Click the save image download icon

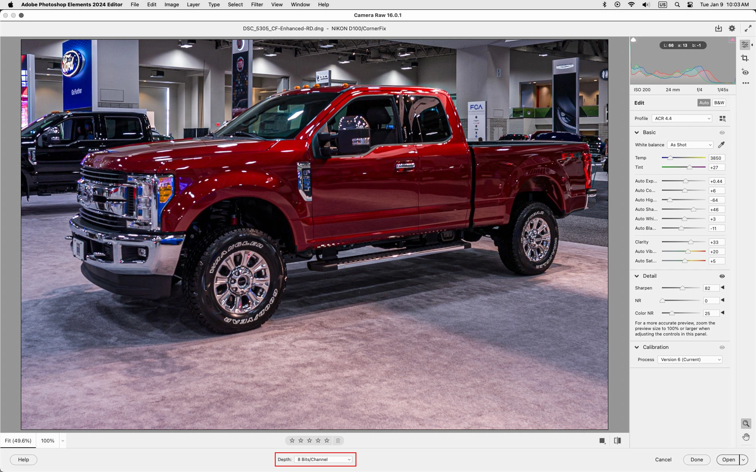[719, 28]
